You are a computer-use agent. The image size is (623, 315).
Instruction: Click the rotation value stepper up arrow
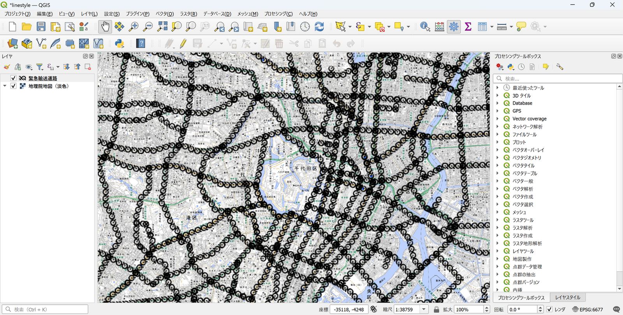[540, 308]
